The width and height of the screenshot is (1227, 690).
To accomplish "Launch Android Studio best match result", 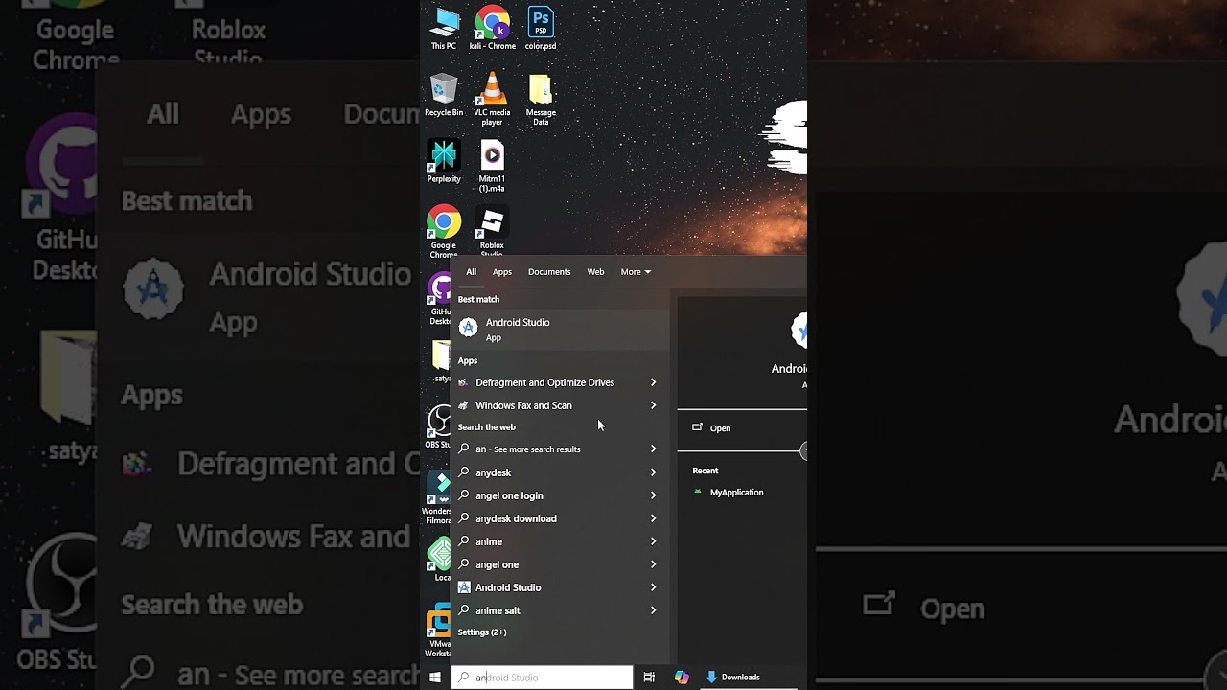I will coord(562,330).
